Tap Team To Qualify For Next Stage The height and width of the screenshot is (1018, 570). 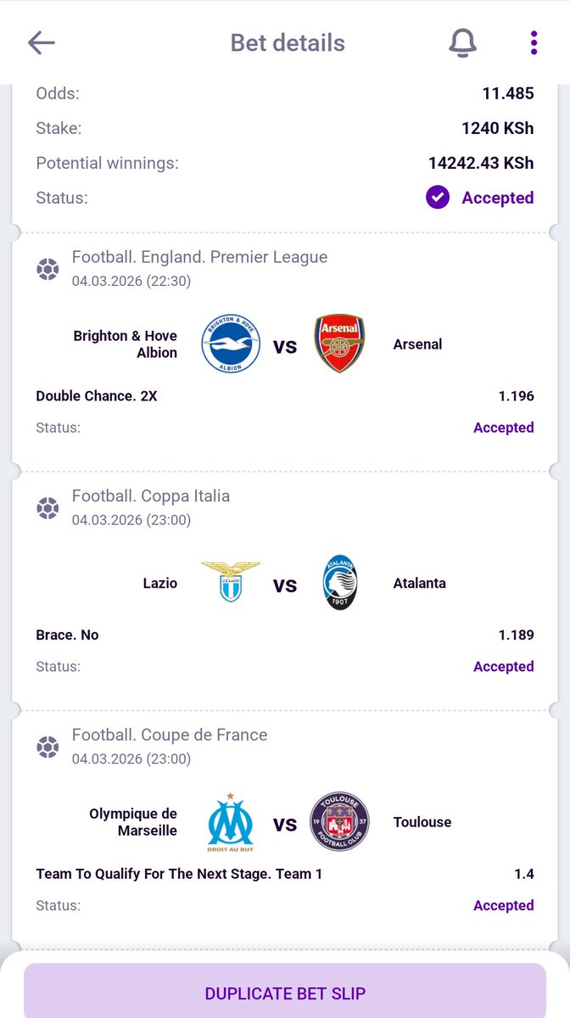[179, 874]
